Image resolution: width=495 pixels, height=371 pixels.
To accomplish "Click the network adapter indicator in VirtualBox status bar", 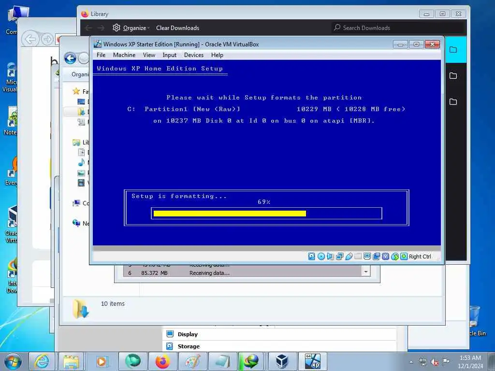I will pos(339,257).
